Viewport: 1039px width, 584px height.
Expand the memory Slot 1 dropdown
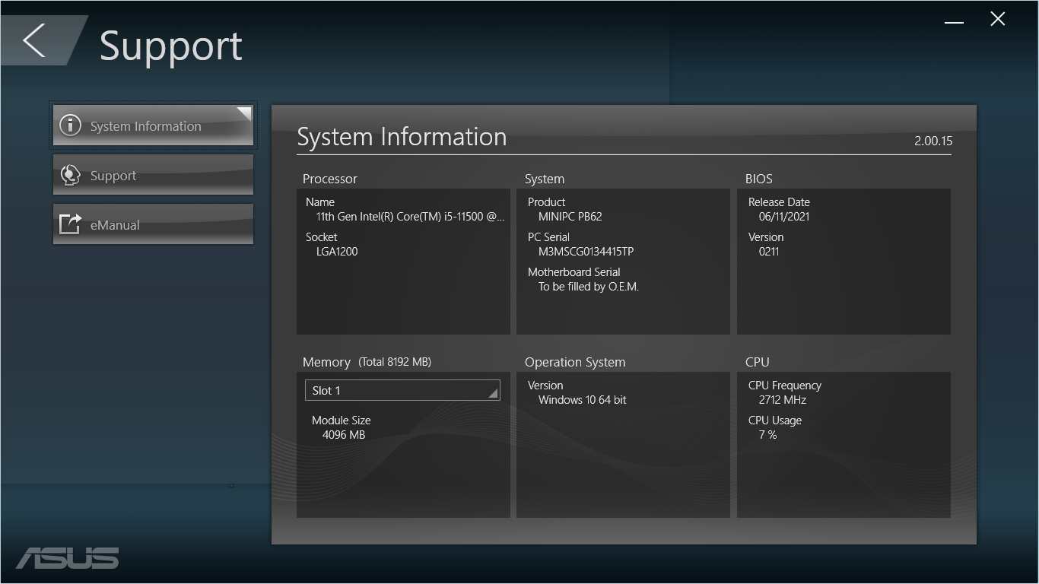pyautogui.click(x=402, y=390)
